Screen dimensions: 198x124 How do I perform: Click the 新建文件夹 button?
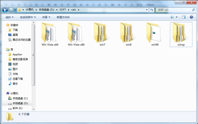[63, 17]
